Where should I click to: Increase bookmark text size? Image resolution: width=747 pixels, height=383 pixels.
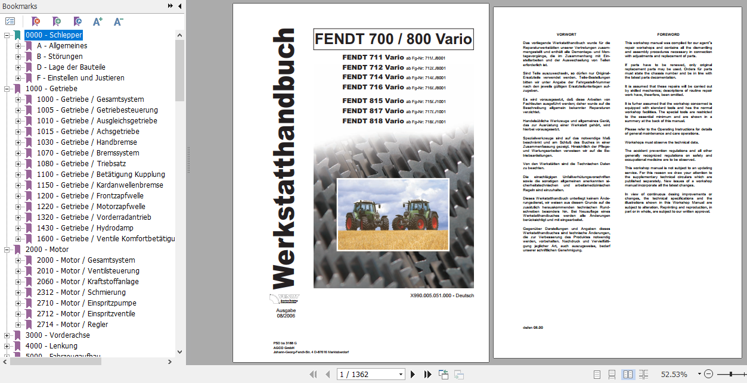tap(98, 21)
